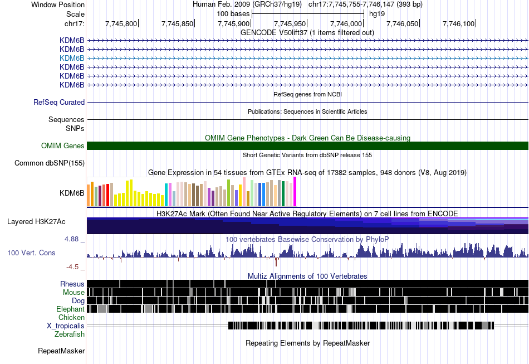Click the 100 bases scale bar
Screen dimensions: 529x364
click(x=308, y=14)
